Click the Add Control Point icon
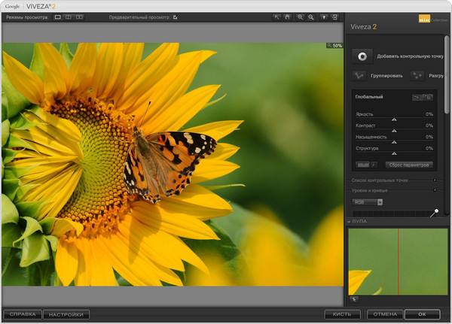 (362, 56)
